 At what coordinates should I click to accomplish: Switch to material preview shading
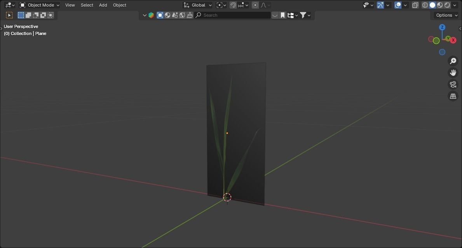click(440, 5)
